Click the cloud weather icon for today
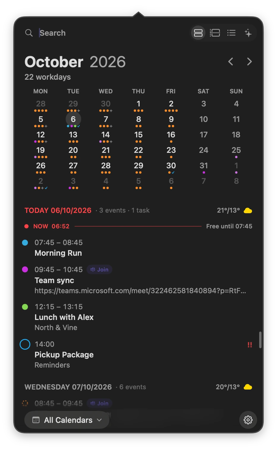Viewport: 277px width, 449px height. pos(248,211)
